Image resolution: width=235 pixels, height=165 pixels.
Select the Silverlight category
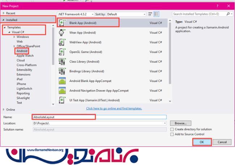(23, 98)
